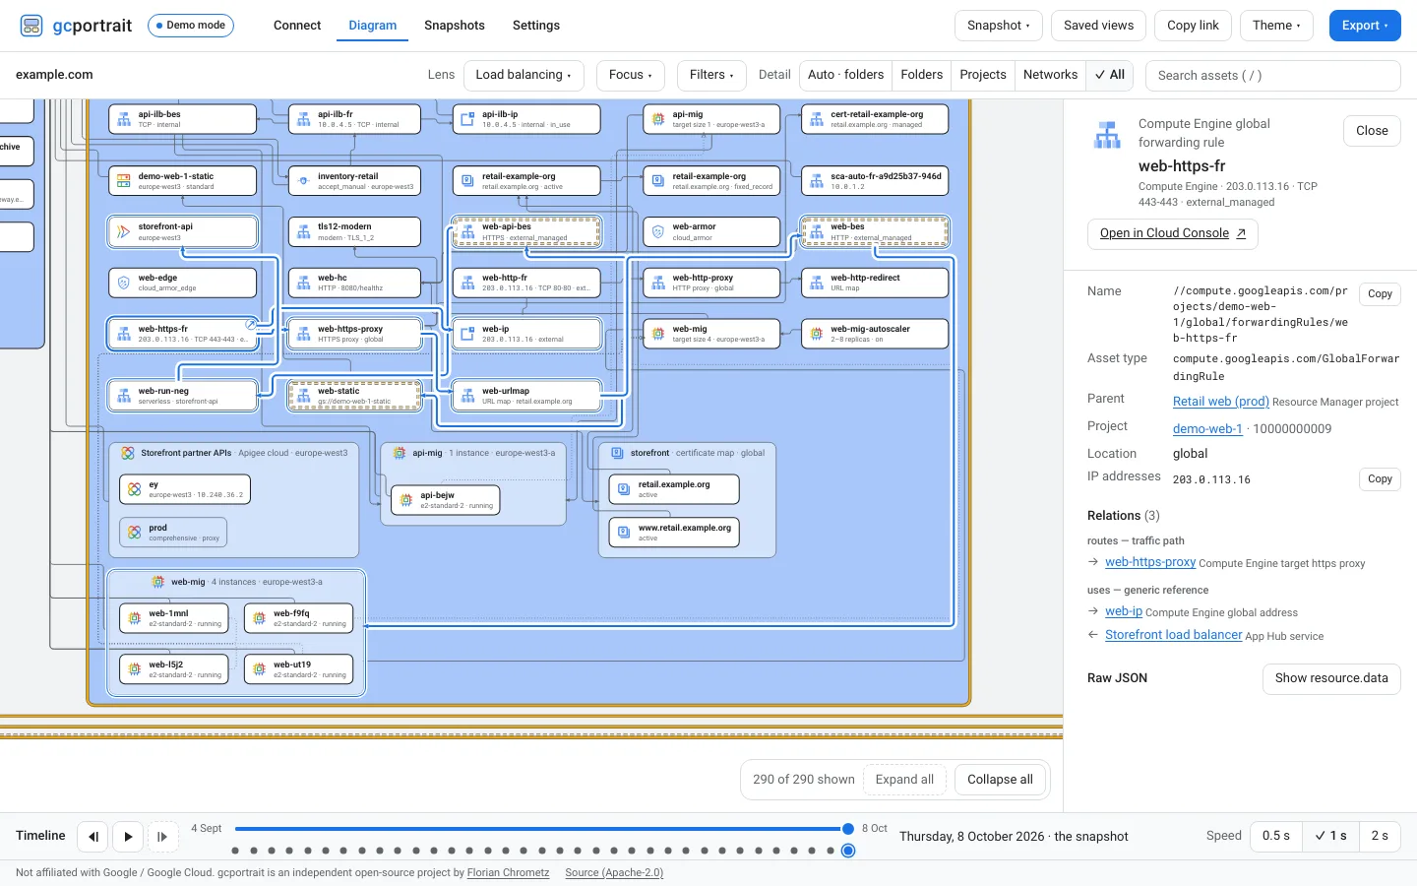Click the gcportrait logo icon
Image resolution: width=1417 pixels, height=886 pixels.
pyautogui.click(x=31, y=26)
